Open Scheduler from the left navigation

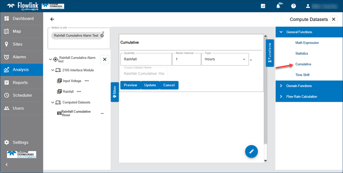point(22,95)
